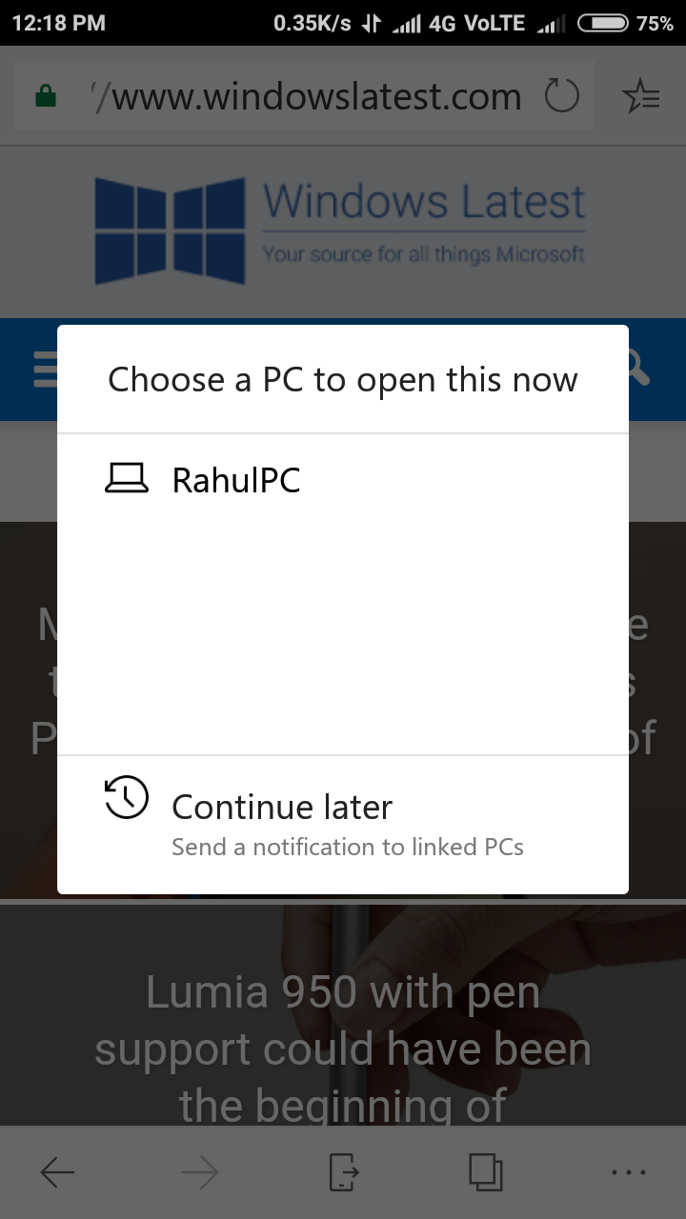Reload the page with the refresh icon

point(561,96)
